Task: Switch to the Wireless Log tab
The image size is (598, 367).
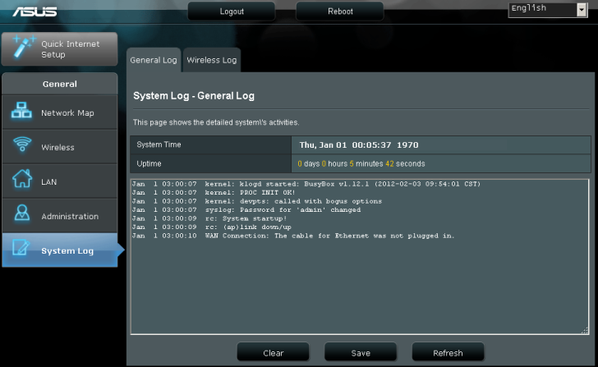Action: pyautogui.click(x=212, y=60)
